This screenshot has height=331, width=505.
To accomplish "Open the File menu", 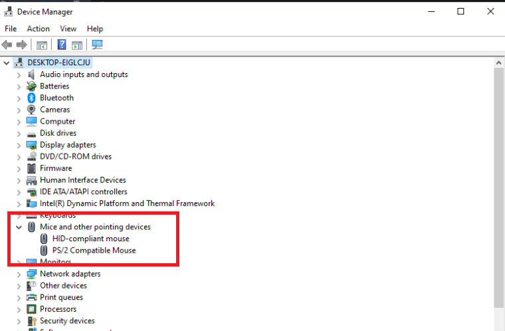I will pyautogui.click(x=11, y=29).
